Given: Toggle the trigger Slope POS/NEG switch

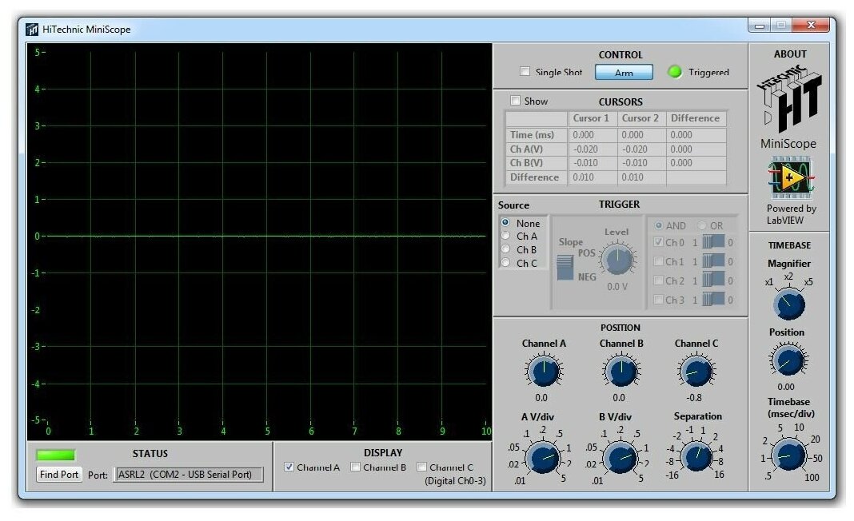Looking at the screenshot, I should (x=565, y=268).
